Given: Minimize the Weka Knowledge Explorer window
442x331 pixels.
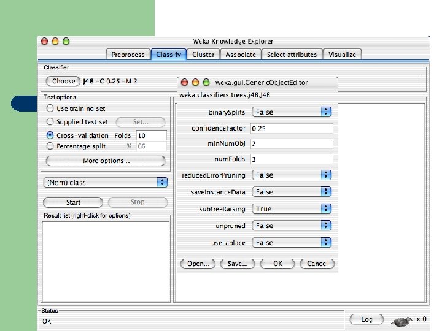Looking at the screenshot, I should point(55,41).
